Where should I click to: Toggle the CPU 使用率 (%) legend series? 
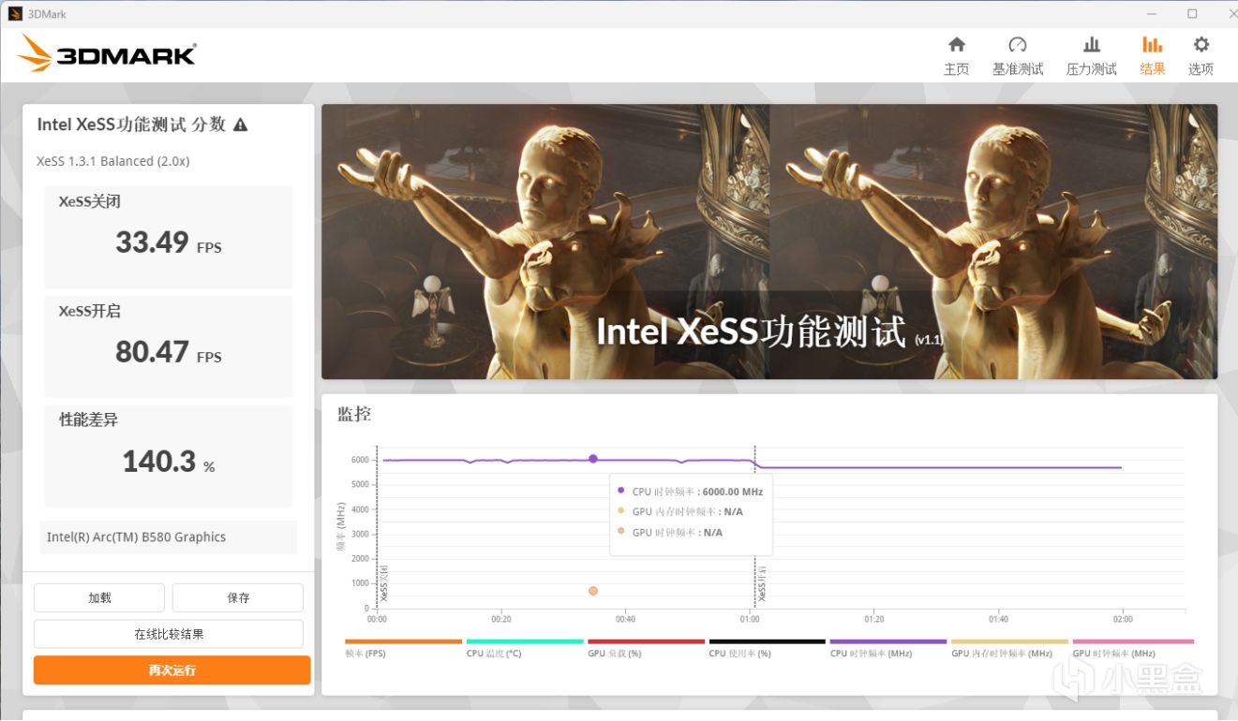768,648
